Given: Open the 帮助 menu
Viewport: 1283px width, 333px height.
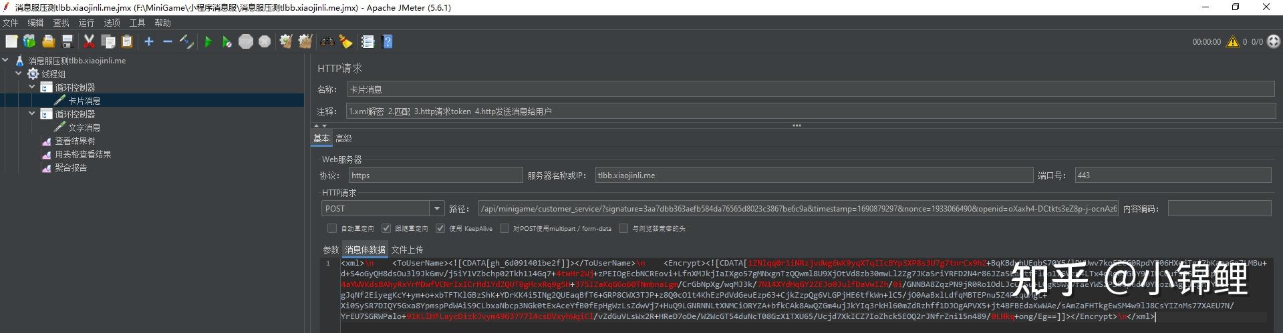Looking at the screenshot, I should [162, 23].
